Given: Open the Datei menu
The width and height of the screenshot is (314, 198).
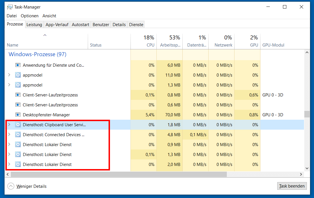Looking at the screenshot, I should click(x=12, y=16).
